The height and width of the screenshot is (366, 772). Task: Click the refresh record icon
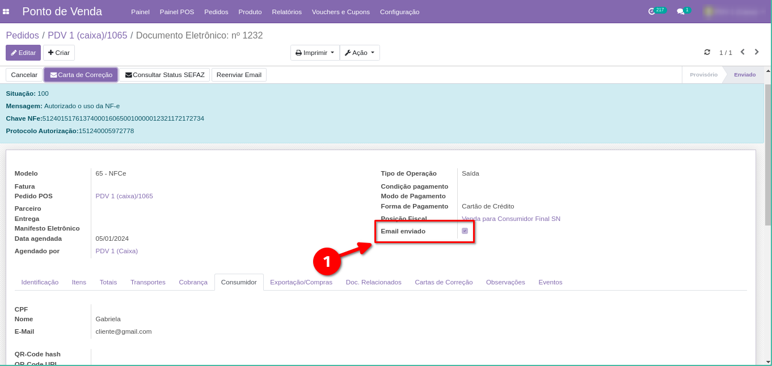pyautogui.click(x=707, y=52)
